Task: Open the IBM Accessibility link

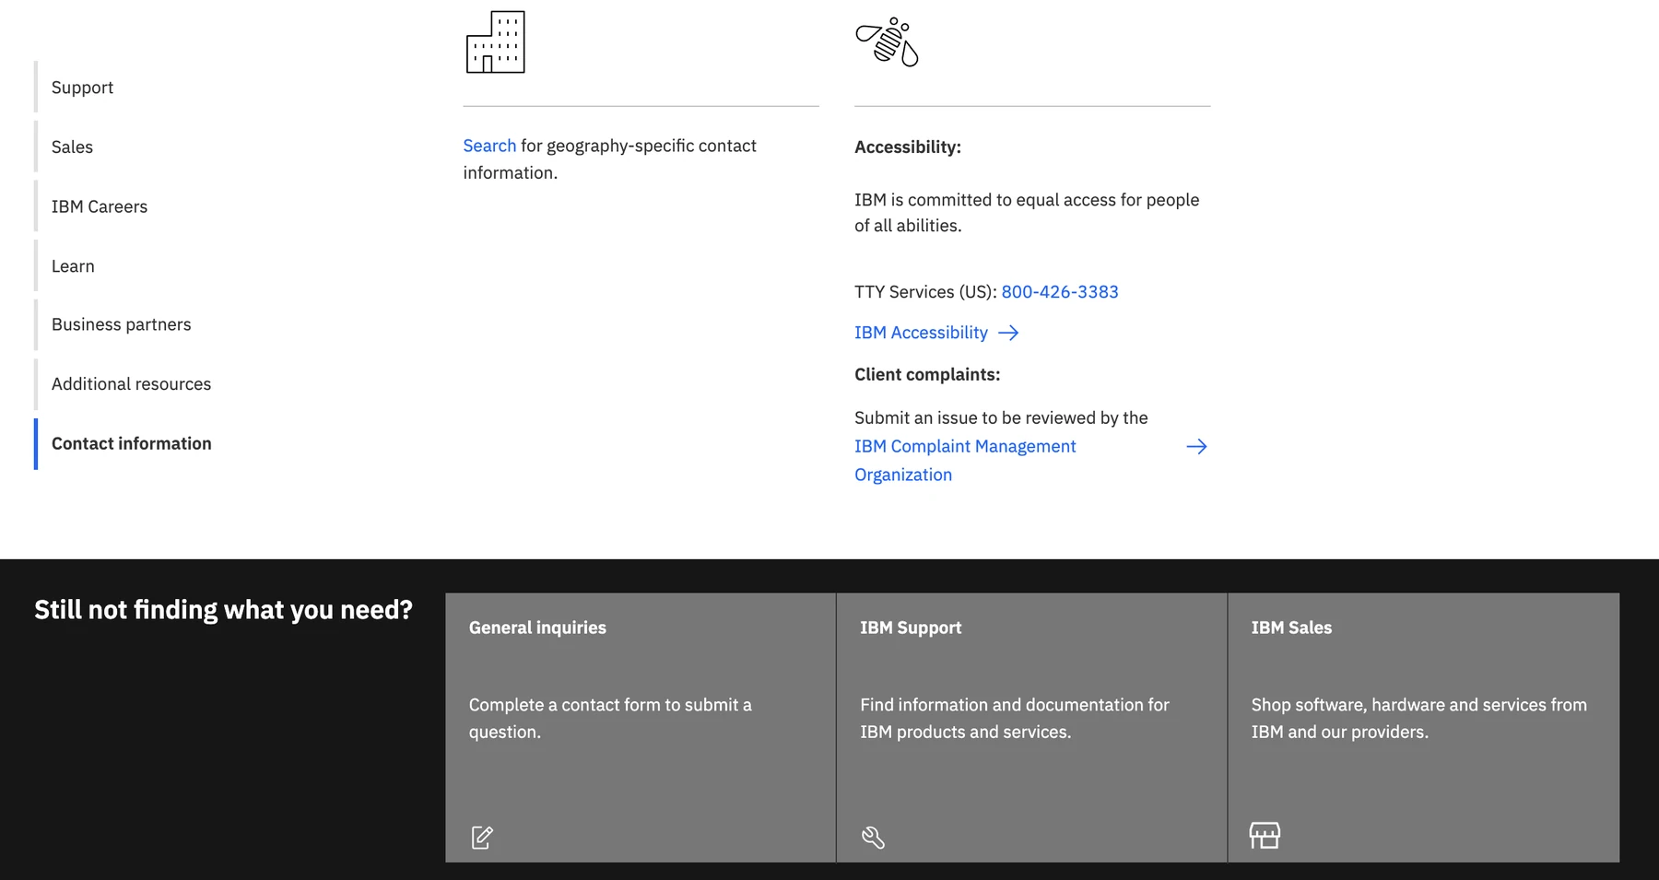Action: pyautogui.click(x=921, y=333)
